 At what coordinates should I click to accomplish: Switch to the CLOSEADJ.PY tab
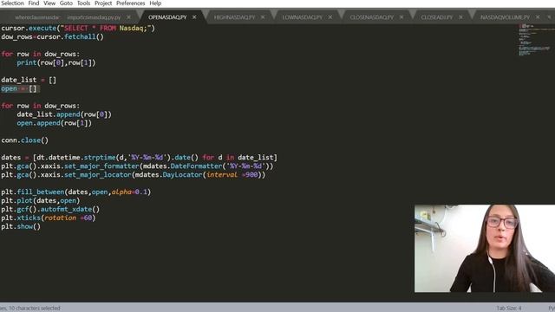click(x=437, y=17)
